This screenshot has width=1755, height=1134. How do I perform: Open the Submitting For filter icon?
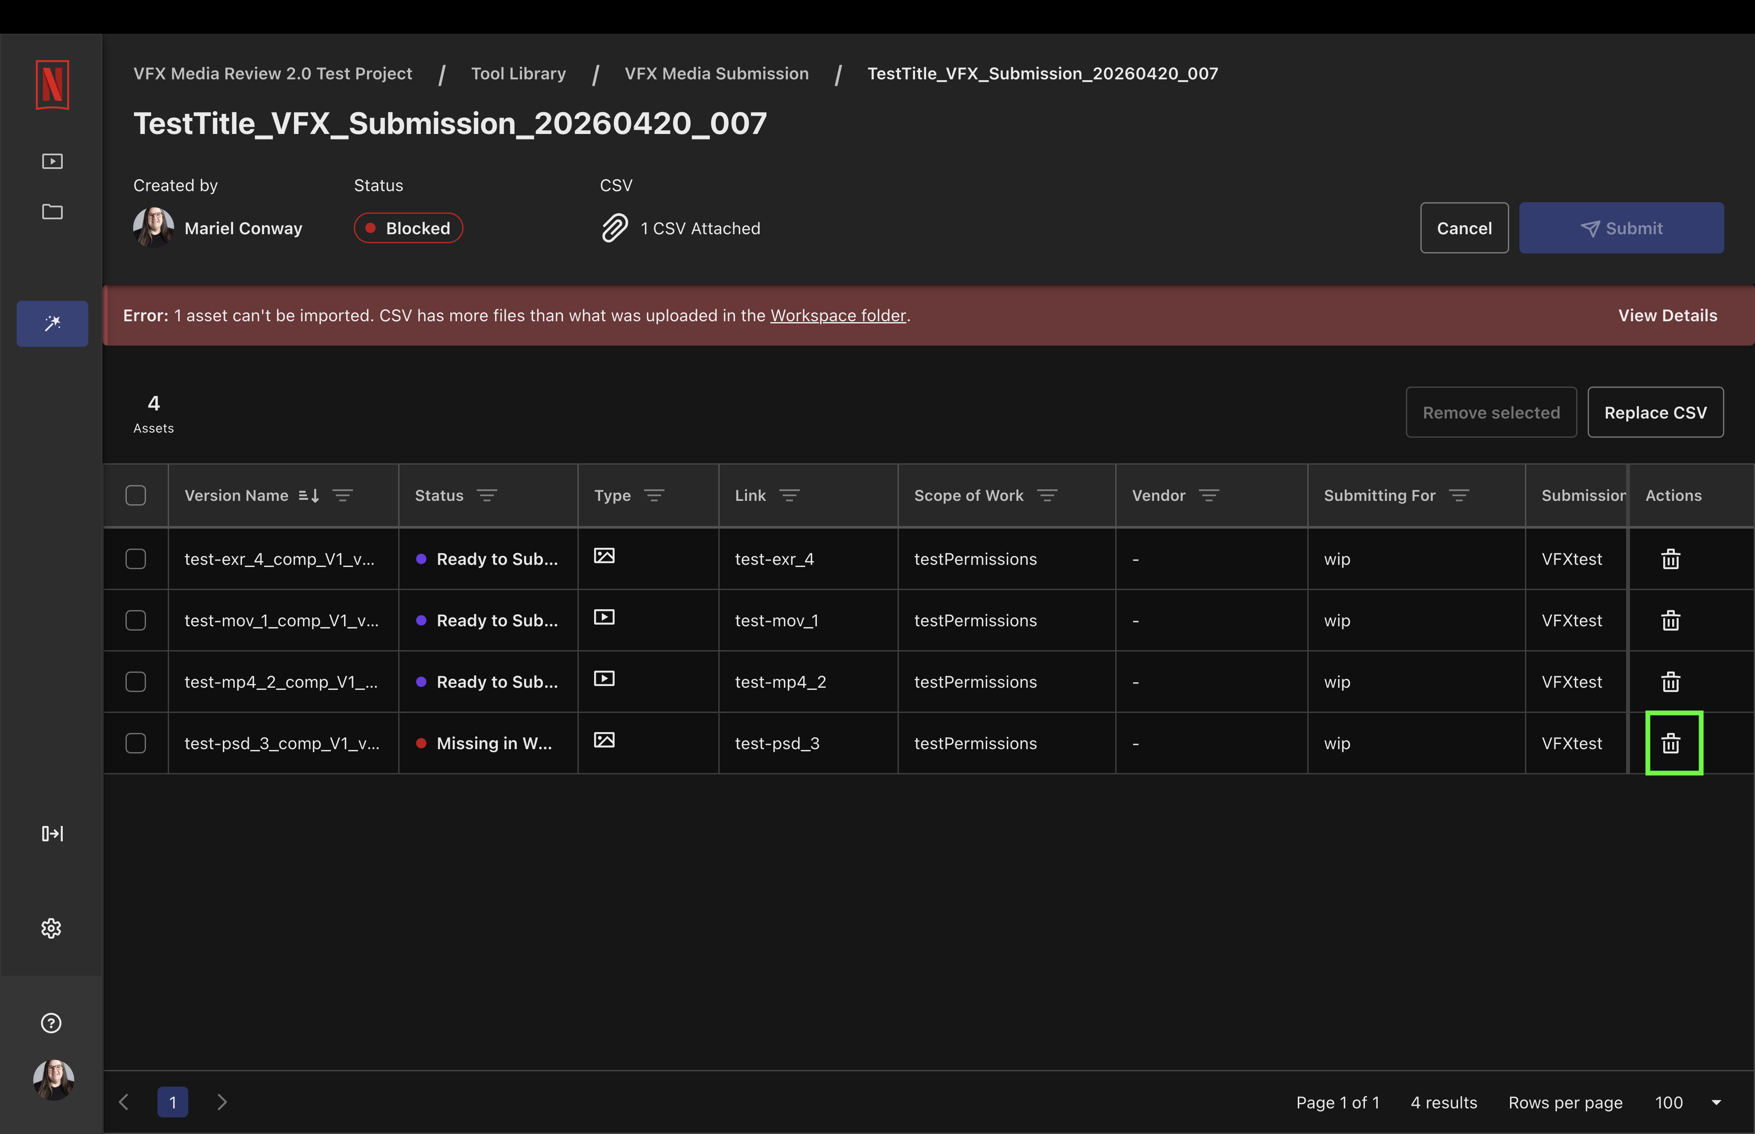pos(1459,496)
